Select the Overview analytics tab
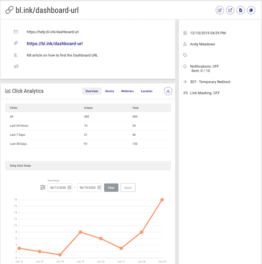This screenshot has width=262, height=264. point(92,91)
